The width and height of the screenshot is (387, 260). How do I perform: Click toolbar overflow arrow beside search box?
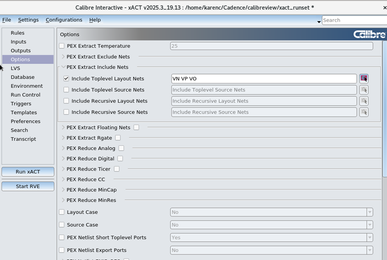319,21
